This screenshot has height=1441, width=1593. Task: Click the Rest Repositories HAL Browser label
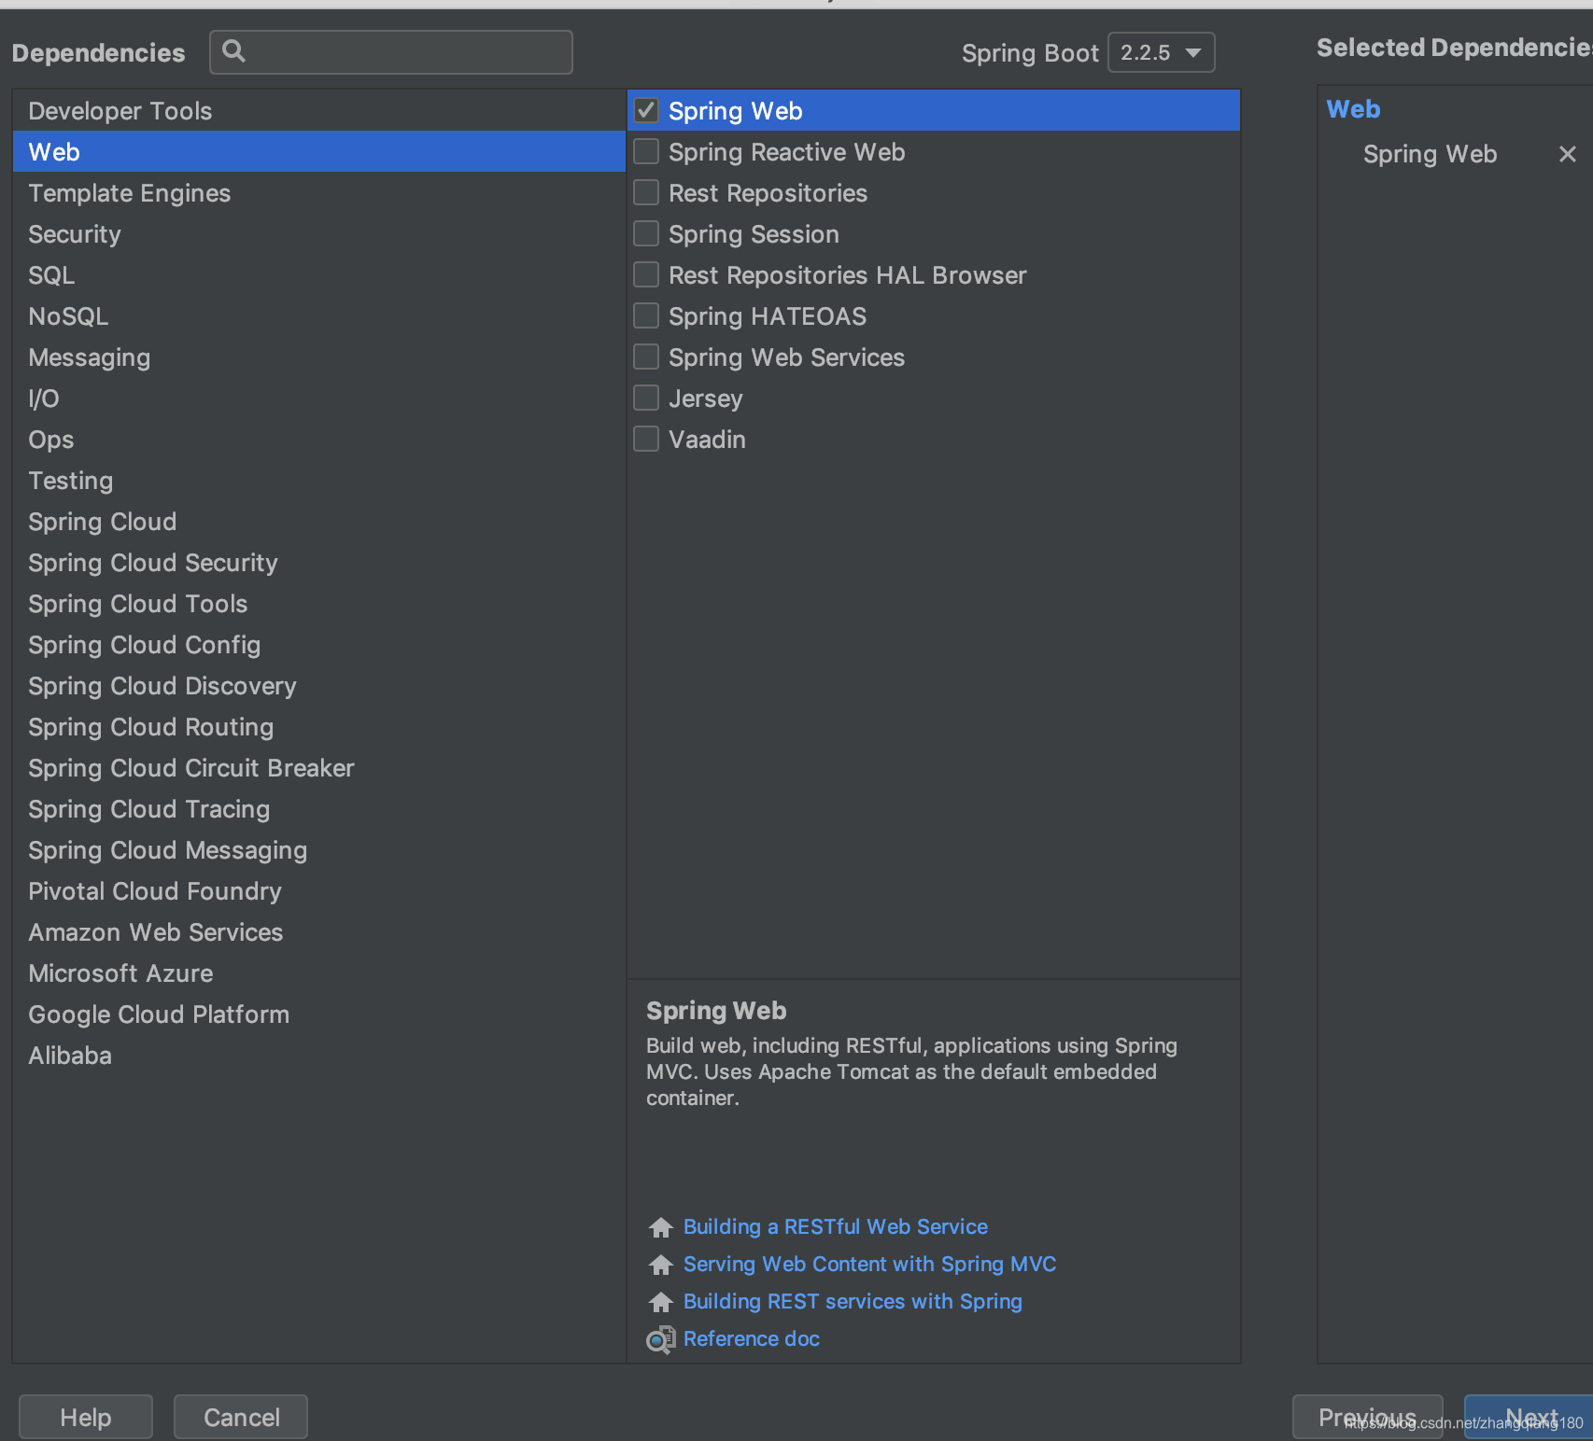coord(847,275)
